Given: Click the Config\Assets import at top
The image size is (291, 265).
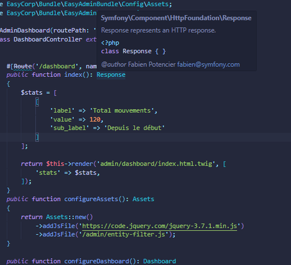Looking at the screenshot, I should 145,4.
